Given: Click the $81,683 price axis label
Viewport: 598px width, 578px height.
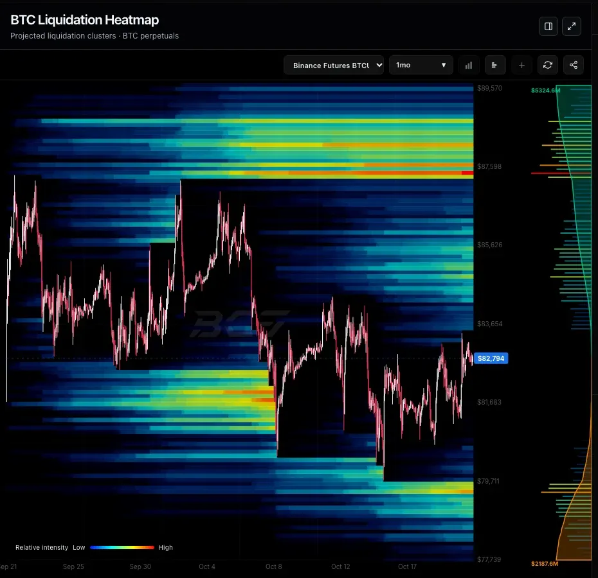Looking at the screenshot, I should 489,402.
